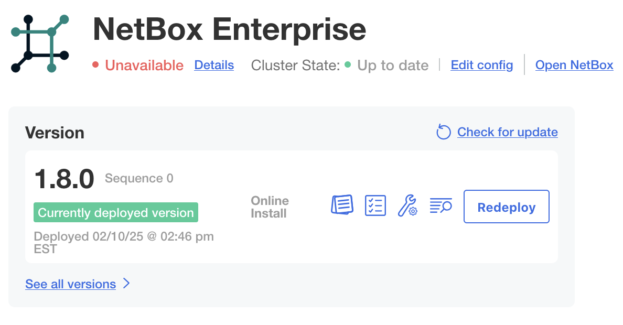Image resolution: width=623 pixels, height=325 pixels.
Task: Expand the chevron beside See all versions
Action: tap(126, 284)
